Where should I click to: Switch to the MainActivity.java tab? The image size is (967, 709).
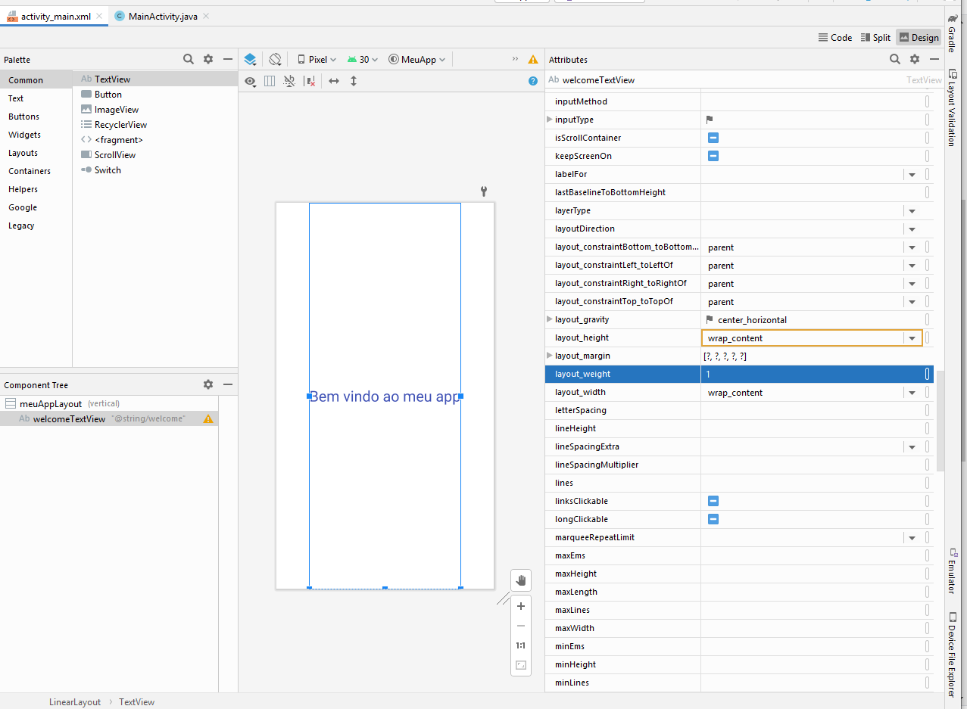162,16
